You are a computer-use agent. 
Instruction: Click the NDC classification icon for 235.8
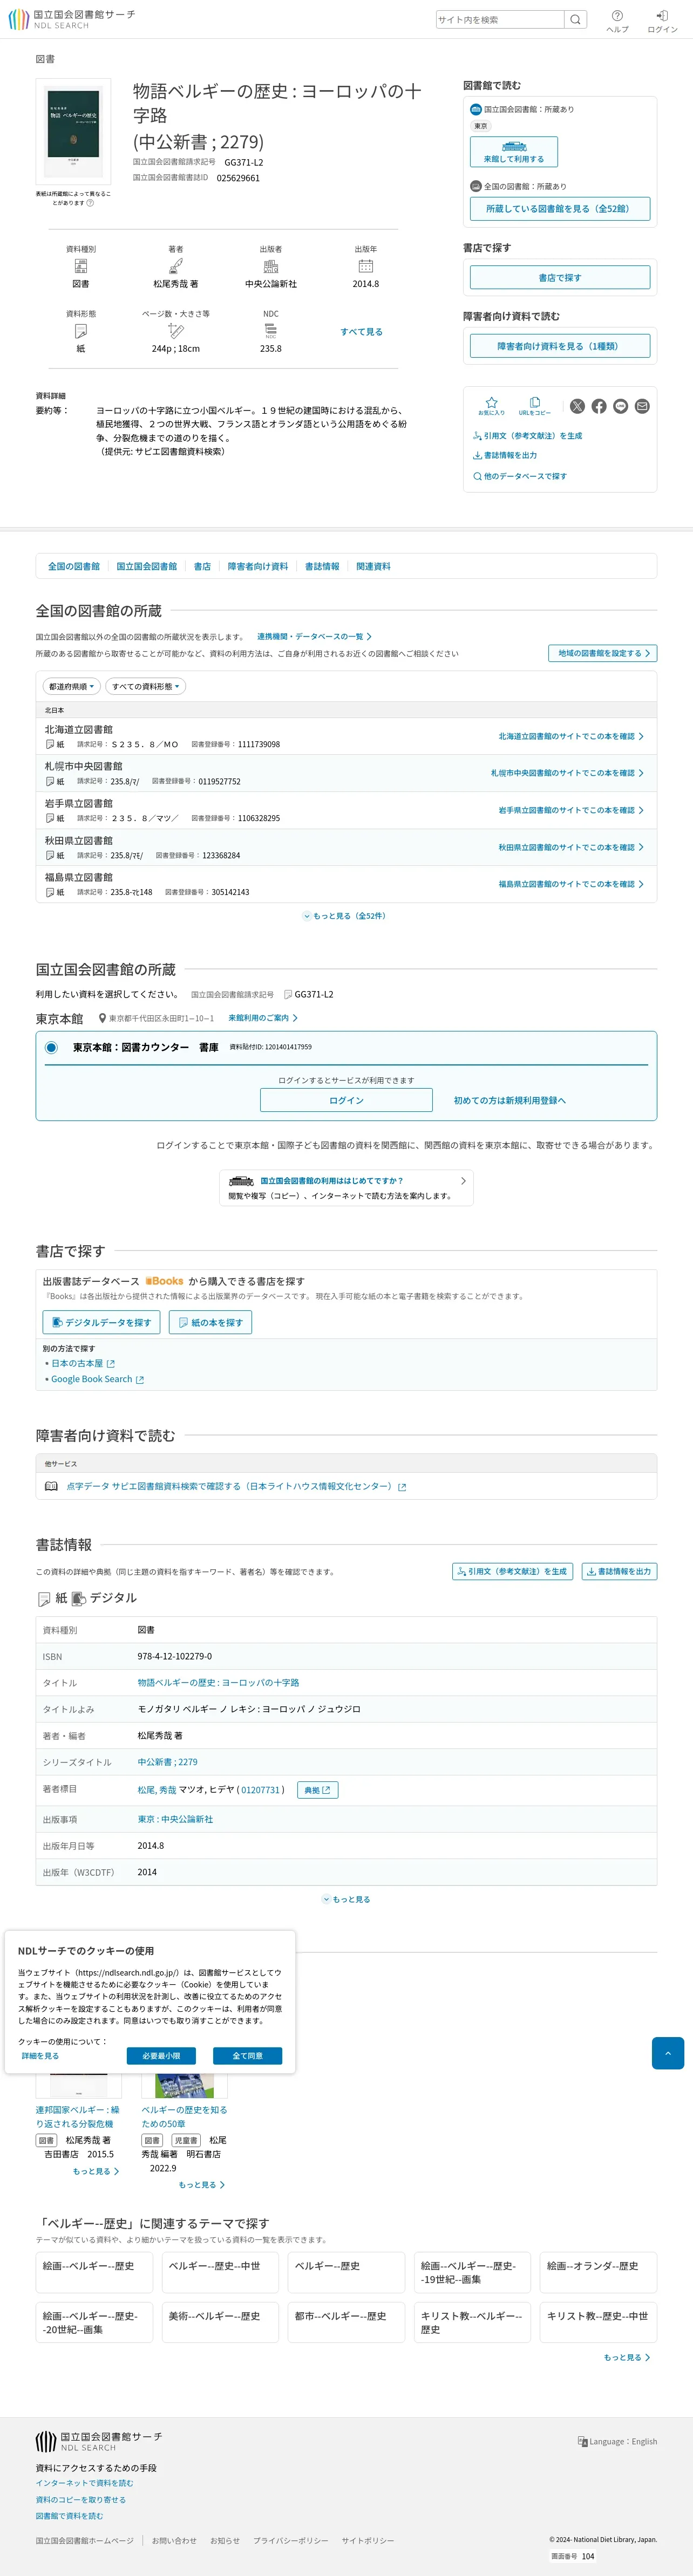tap(271, 331)
